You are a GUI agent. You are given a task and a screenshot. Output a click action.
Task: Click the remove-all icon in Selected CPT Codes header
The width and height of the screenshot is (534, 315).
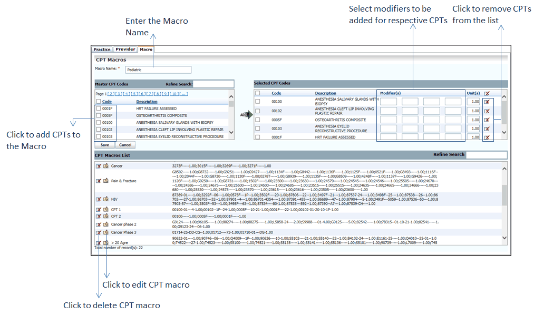pyautogui.click(x=487, y=93)
